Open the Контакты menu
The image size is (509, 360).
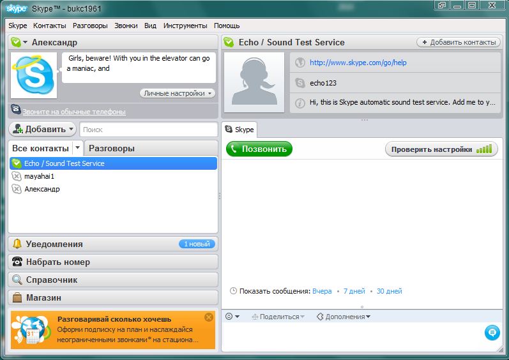point(50,26)
